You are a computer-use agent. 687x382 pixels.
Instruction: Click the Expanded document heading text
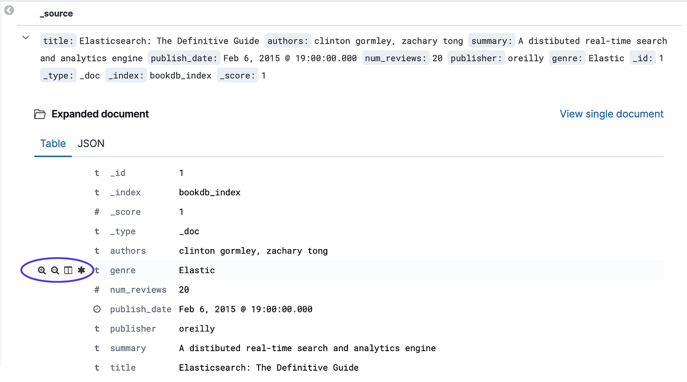pyautogui.click(x=100, y=114)
